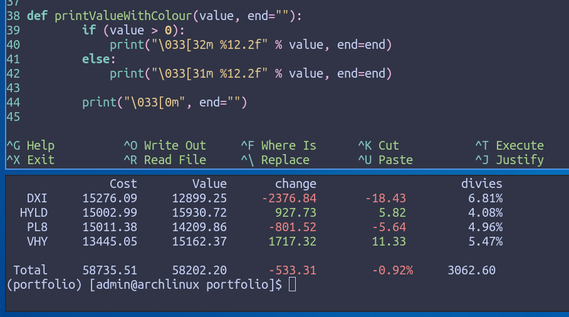Click the green change 927.73

(x=296, y=212)
